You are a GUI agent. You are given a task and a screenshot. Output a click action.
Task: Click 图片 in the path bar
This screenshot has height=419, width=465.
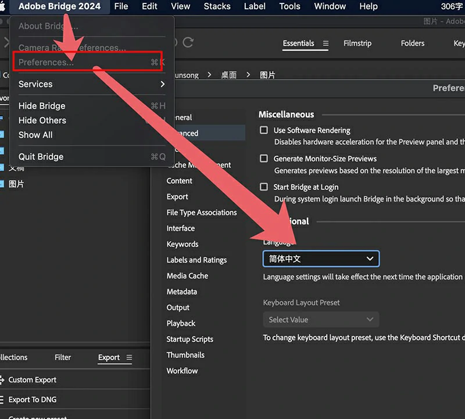coord(267,75)
